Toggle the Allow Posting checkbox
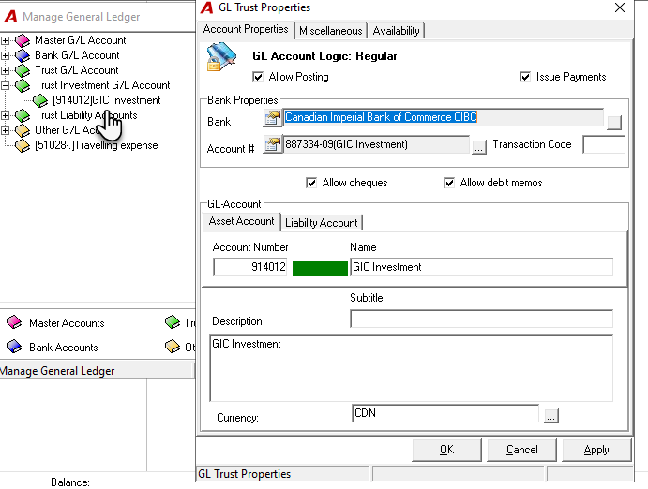The width and height of the screenshot is (648, 489). pyautogui.click(x=258, y=77)
